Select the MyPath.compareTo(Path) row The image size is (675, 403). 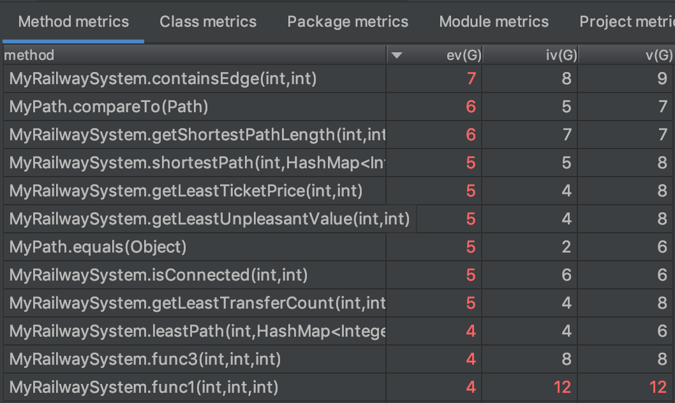(x=109, y=106)
